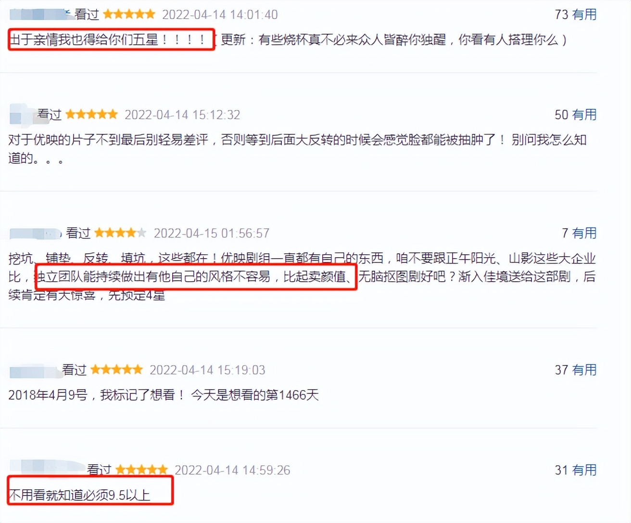Click the 31 有用 helpful link
The image size is (631, 523).
[x=575, y=470]
